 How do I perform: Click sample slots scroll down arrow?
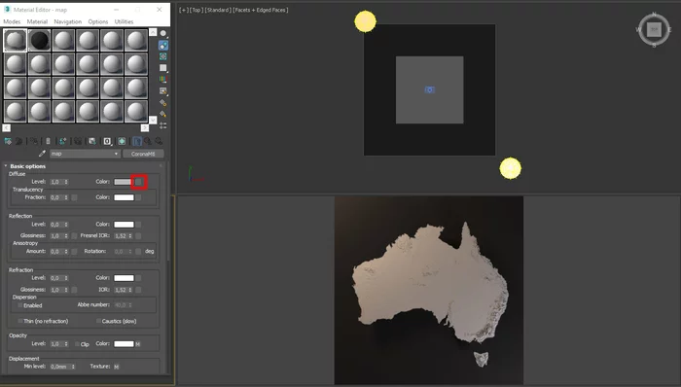pos(153,120)
